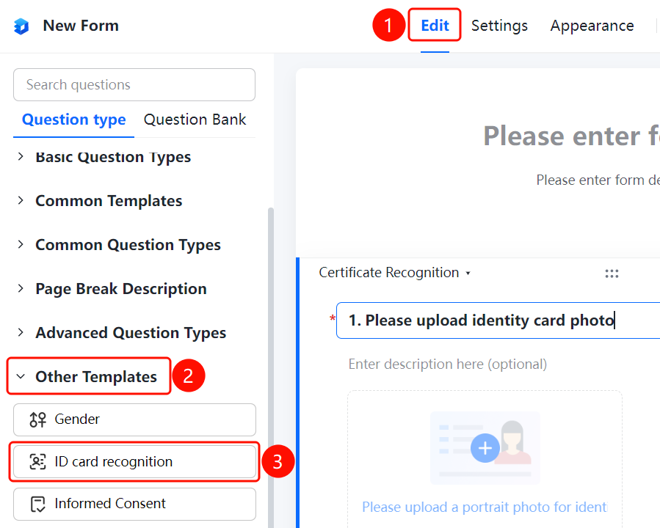Click the blue plus upload icon
The image size is (660, 528).
(485, 448)
